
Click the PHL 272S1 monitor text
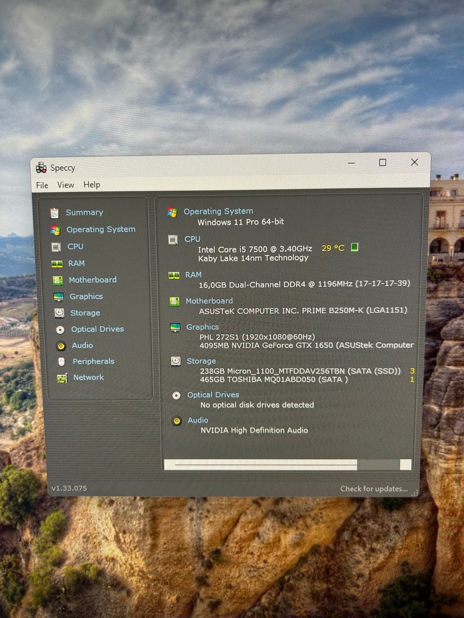pyautogui.click(x=257, y=337)
